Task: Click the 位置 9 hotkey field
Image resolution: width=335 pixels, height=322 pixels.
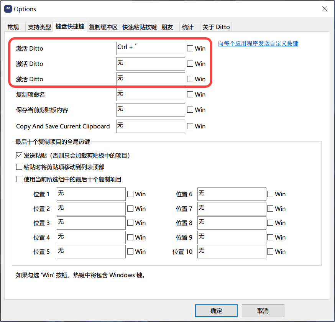Action: click(232, 237)
